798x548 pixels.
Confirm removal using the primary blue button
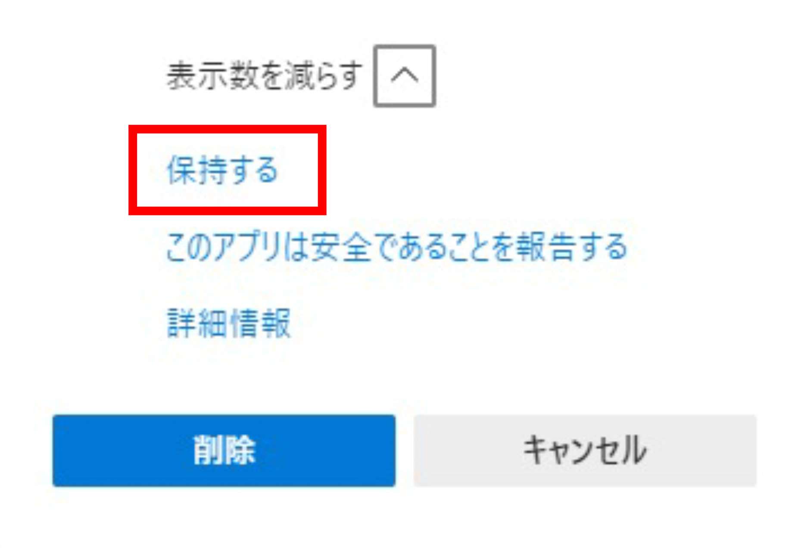pos(224,450)
